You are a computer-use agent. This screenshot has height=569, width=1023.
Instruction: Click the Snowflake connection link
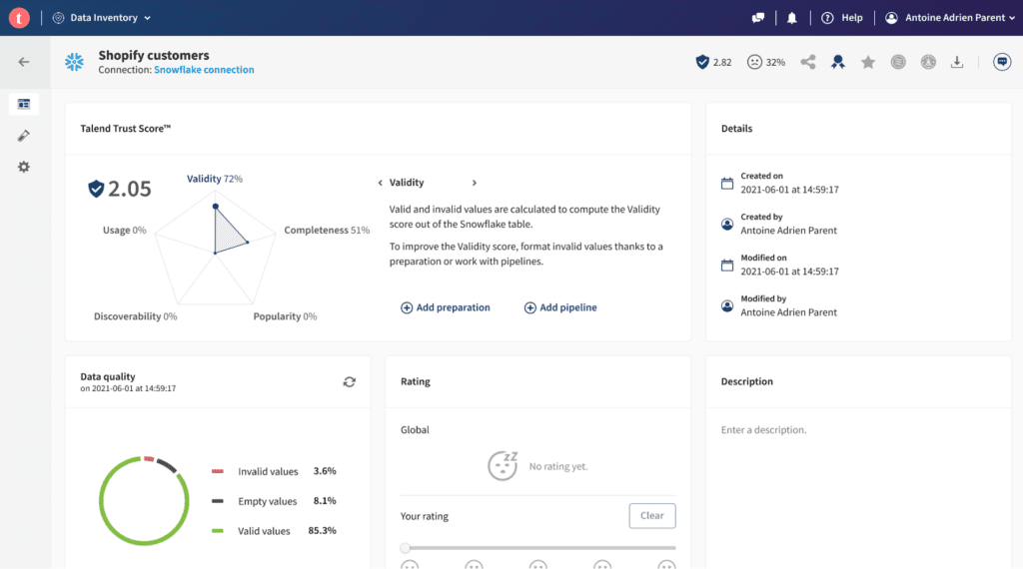click(x=204, y=70)
